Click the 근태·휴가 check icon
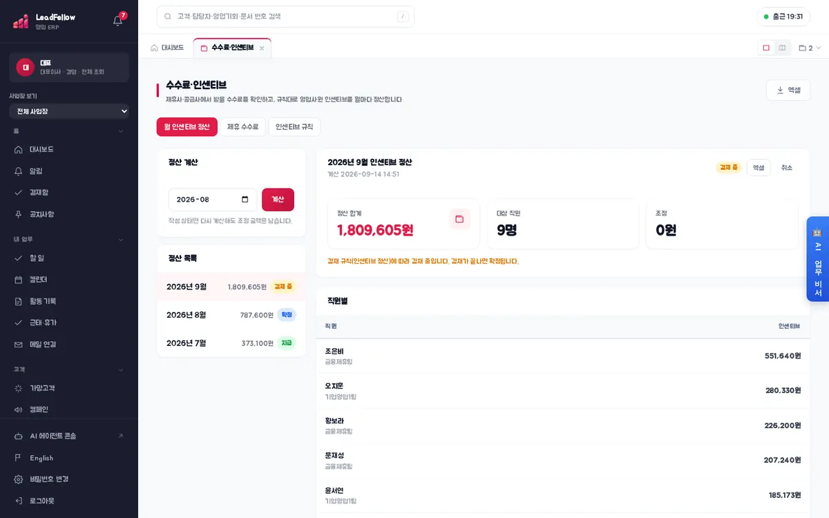The height and width of the screenshot is (518, 829). 19,323
